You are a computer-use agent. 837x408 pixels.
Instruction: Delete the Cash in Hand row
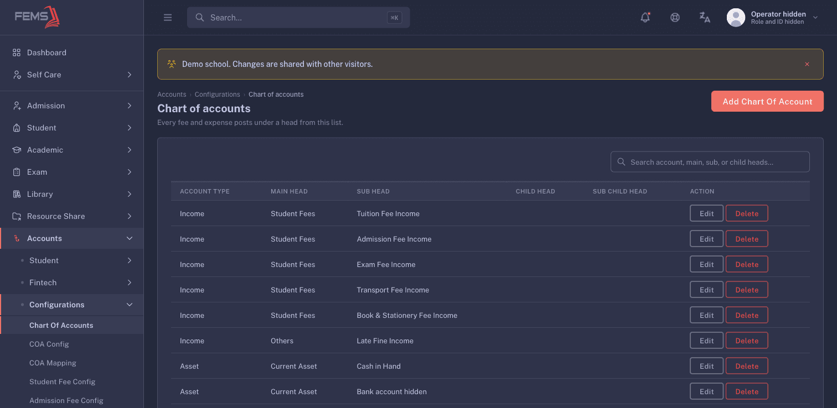tap(747, 366)
